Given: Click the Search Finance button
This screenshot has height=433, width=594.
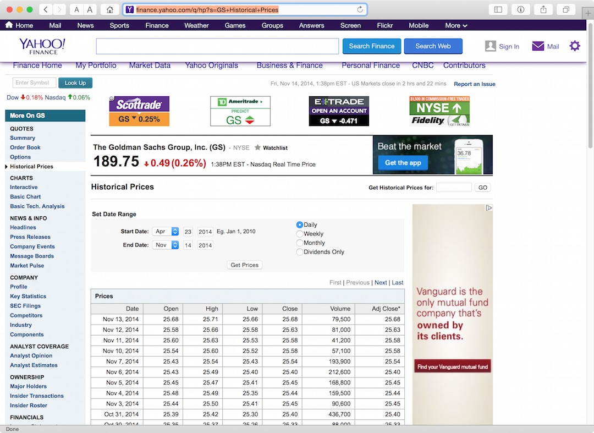Looking at the screenshot, I should (x=372, y=46).
